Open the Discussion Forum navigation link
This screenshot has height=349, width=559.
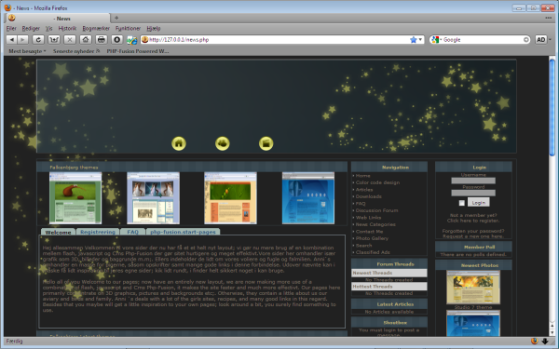[376, 210]
